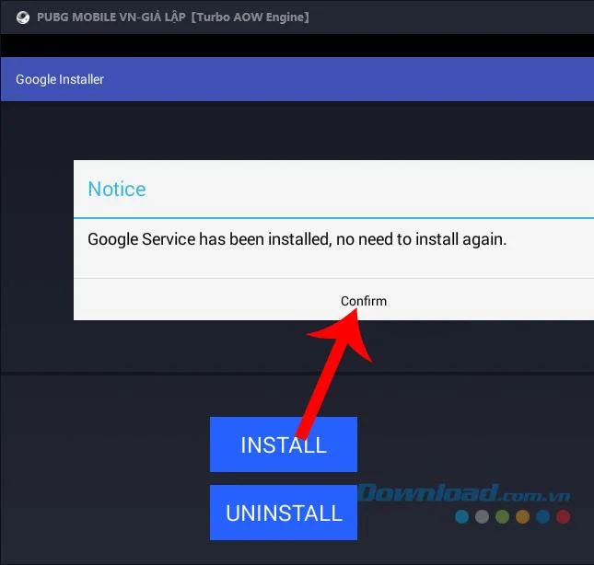Image resolution: width=594 pixels, height=565 pixels.
Task: Click the emulator logo icon in title bar
Action: [x=23, y=17]
